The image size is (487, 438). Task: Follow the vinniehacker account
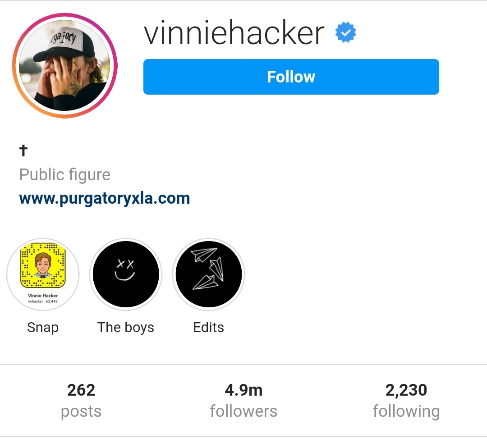[x=291, y=77]
